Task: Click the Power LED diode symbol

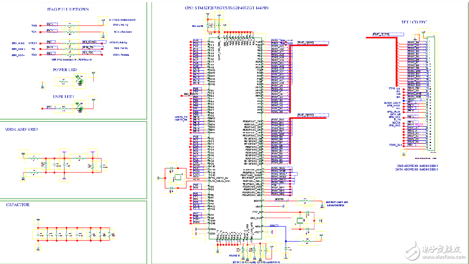Action: 80,80
